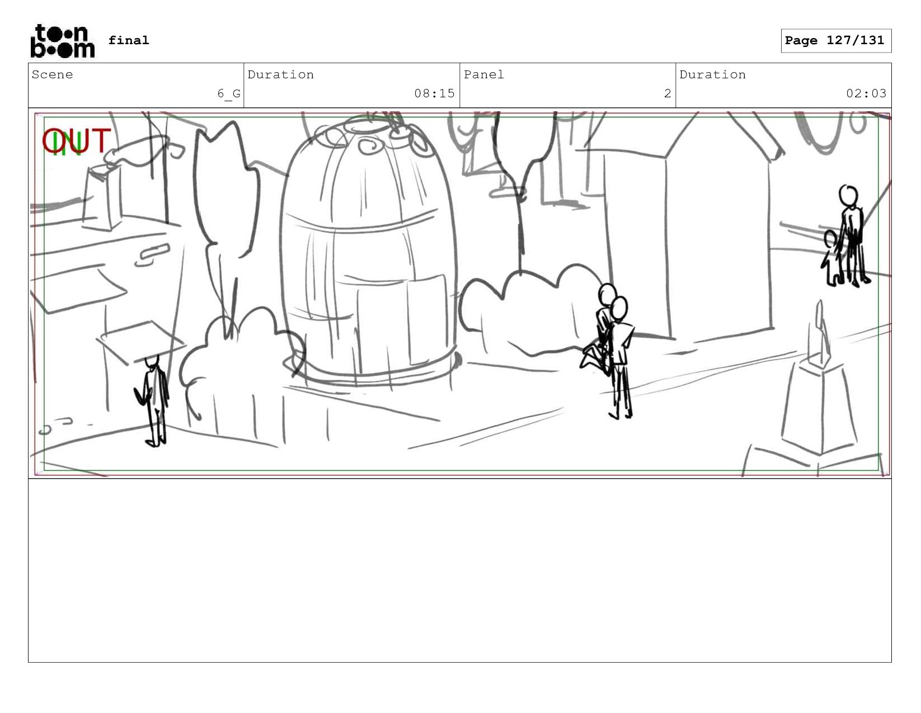Image resolution: width=921 pixels, height=713 pixels.
Task: Click the 'Panel' header label
Action: pyautogui.click(x=484, y=75)
